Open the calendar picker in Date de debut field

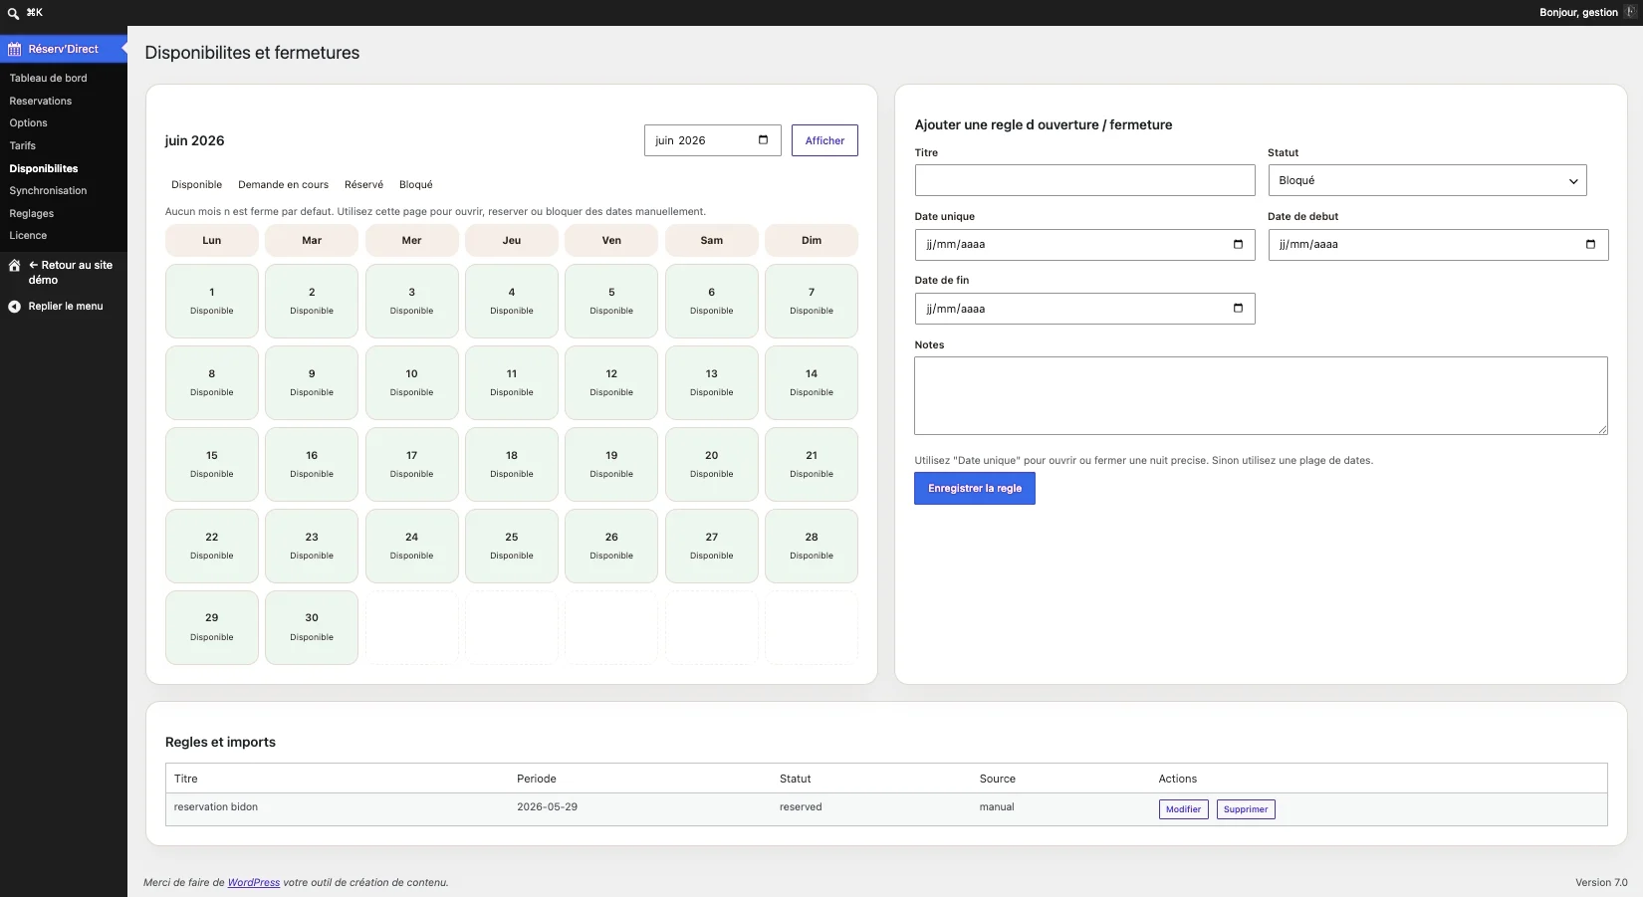[x=1590, y=245]
